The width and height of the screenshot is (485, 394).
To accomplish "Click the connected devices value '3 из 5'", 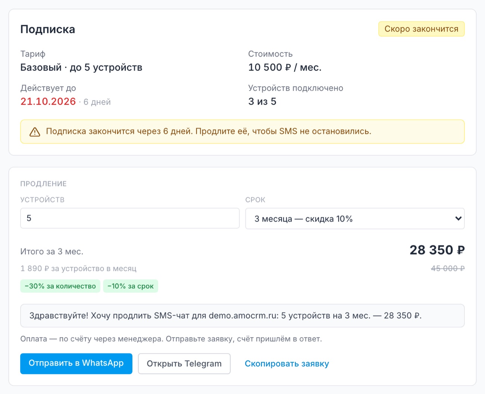I will click(x=262, y=101).
